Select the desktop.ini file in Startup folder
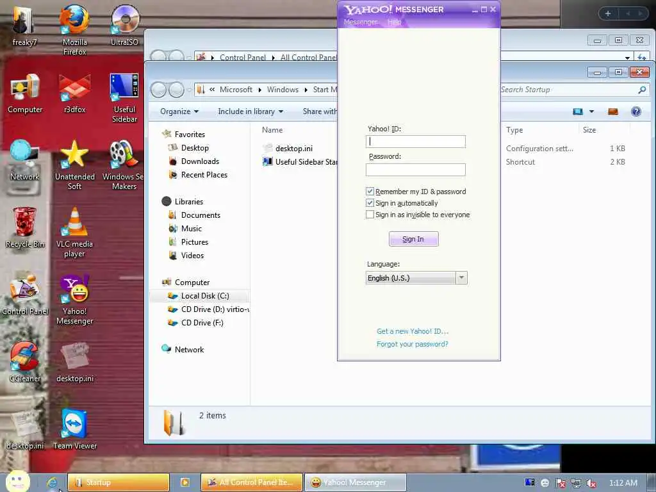This screenshot has height=492, width=656. (x=293, y=148)
